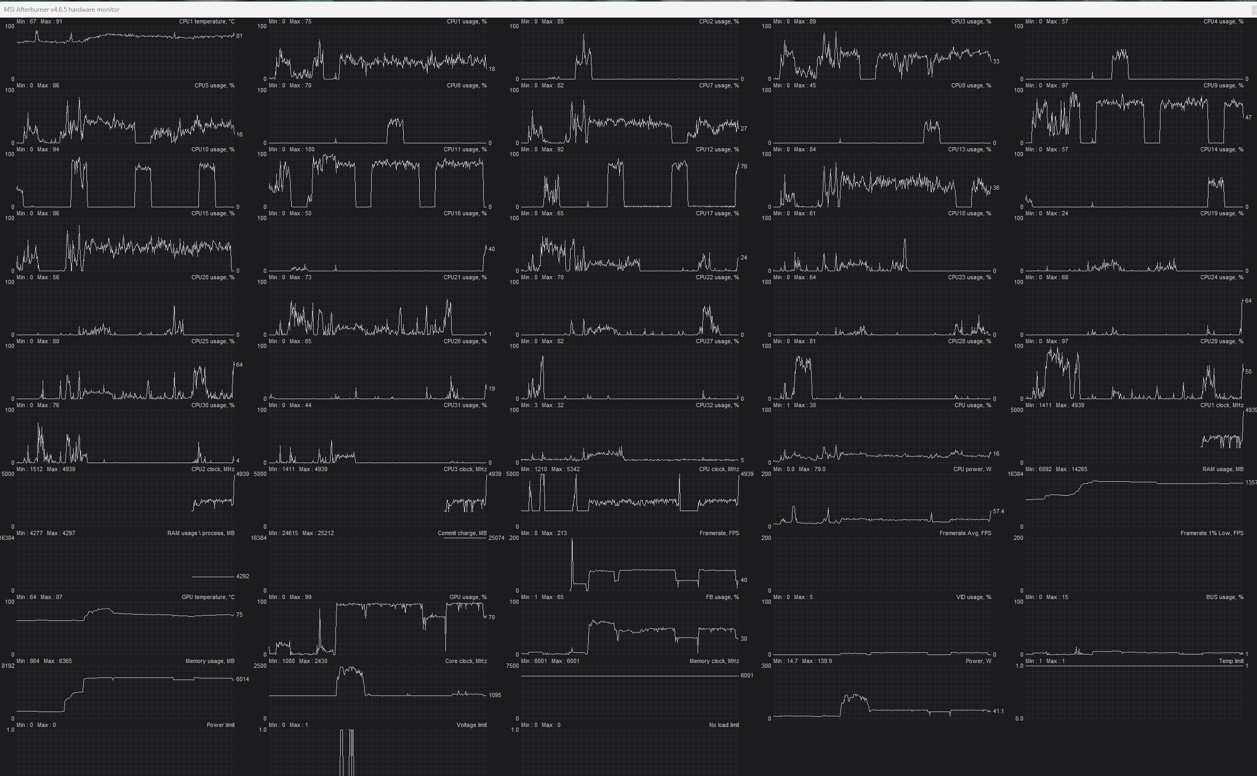The width and height of the screenshot is (1257, 776).
Task: Click the Temp limit graph label
Action: [x=1230, y=661]
